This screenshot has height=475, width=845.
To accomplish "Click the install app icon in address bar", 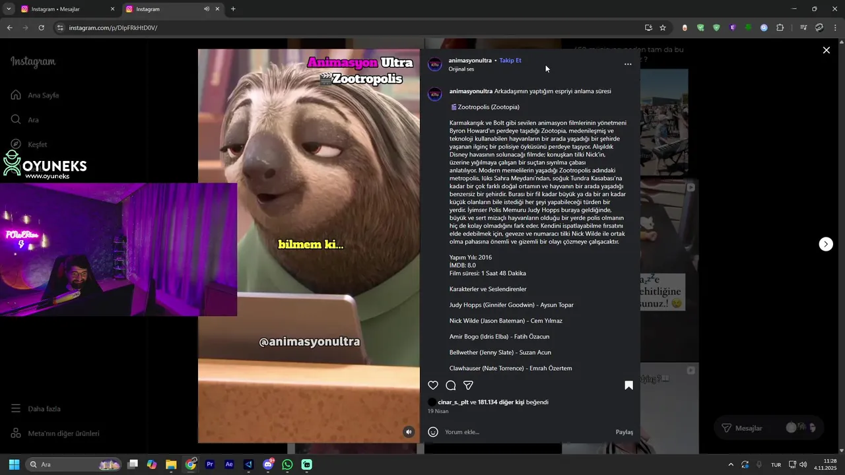I will click(648, 28).
